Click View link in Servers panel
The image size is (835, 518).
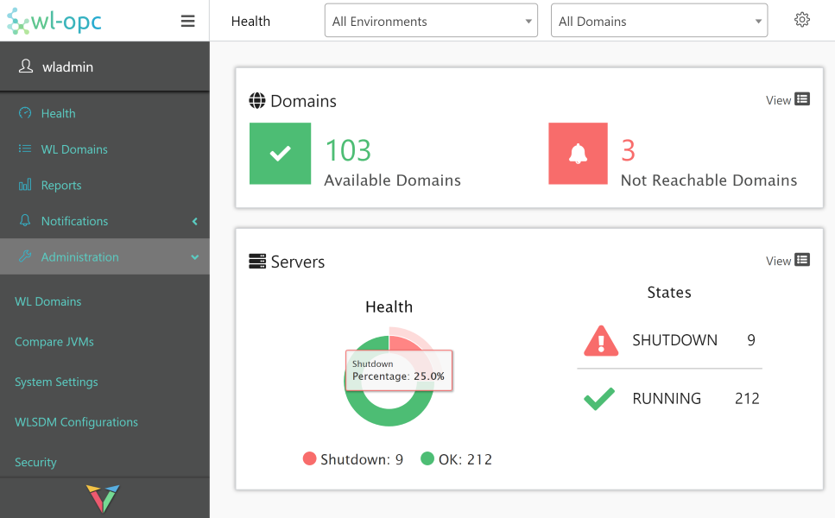coord(778,261)
